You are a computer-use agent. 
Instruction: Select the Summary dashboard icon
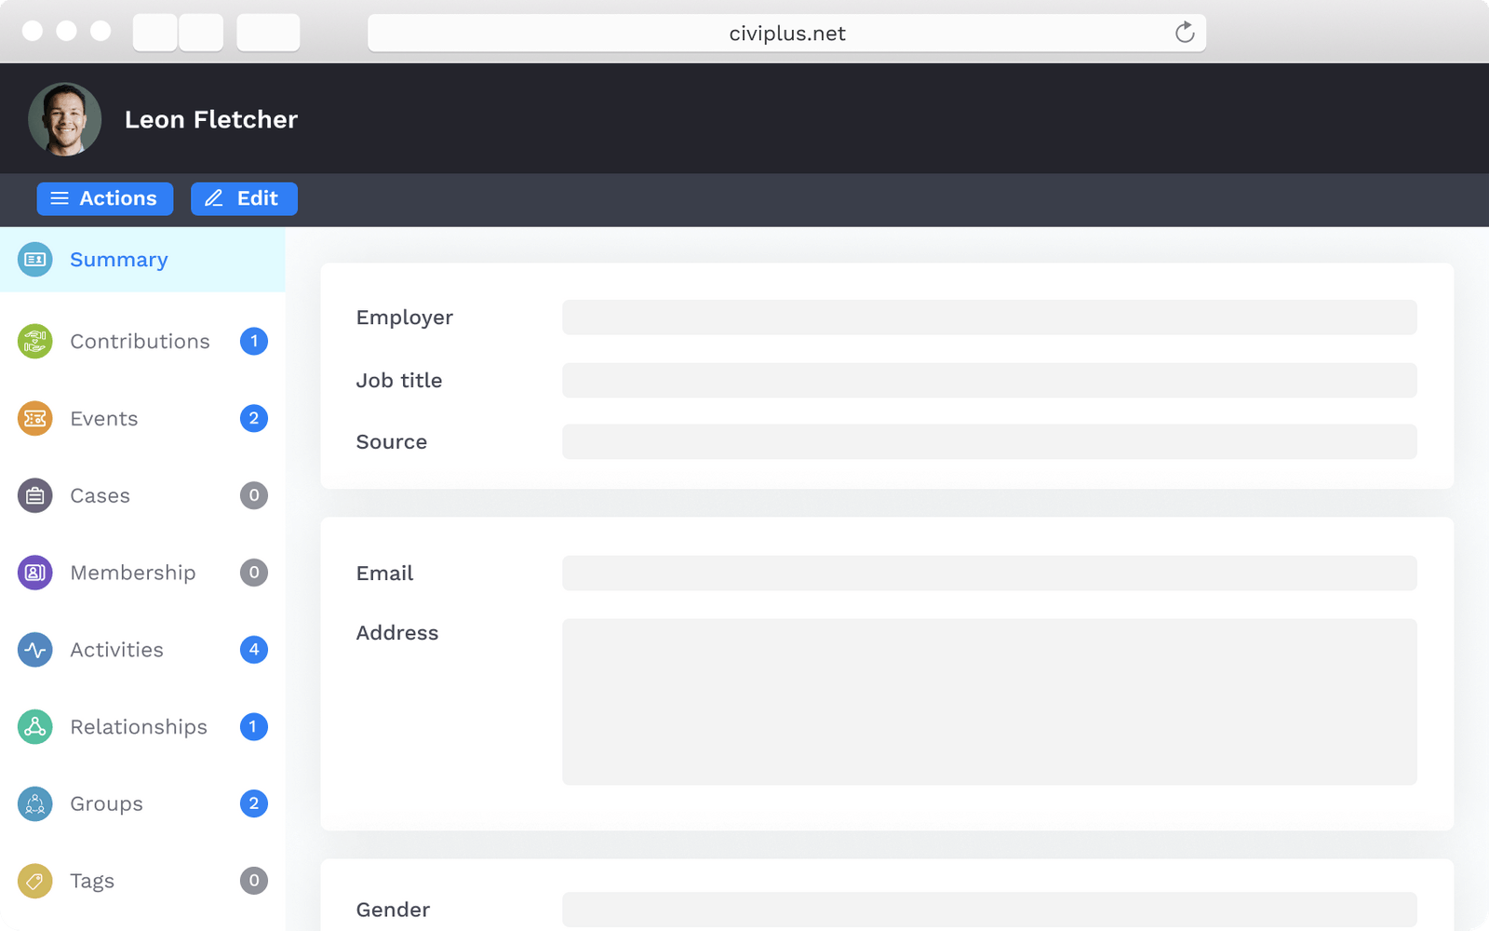tap(34, 259)
